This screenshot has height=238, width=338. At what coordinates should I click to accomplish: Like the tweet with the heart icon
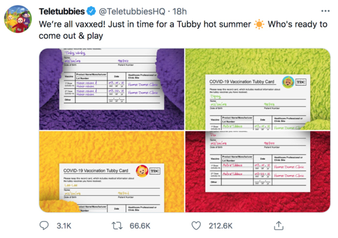196,225
